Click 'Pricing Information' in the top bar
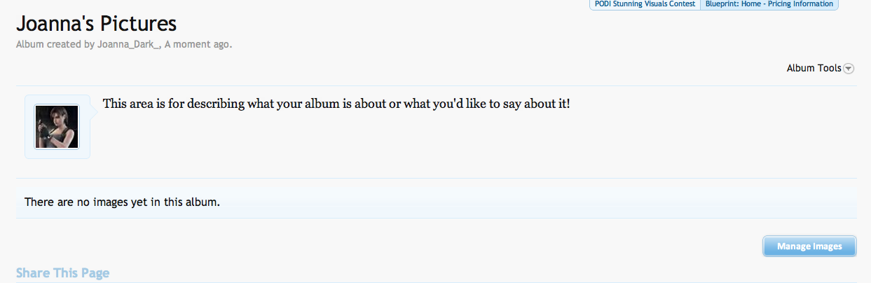This screenshot has height=283, width=871. [x=799, y=4]
